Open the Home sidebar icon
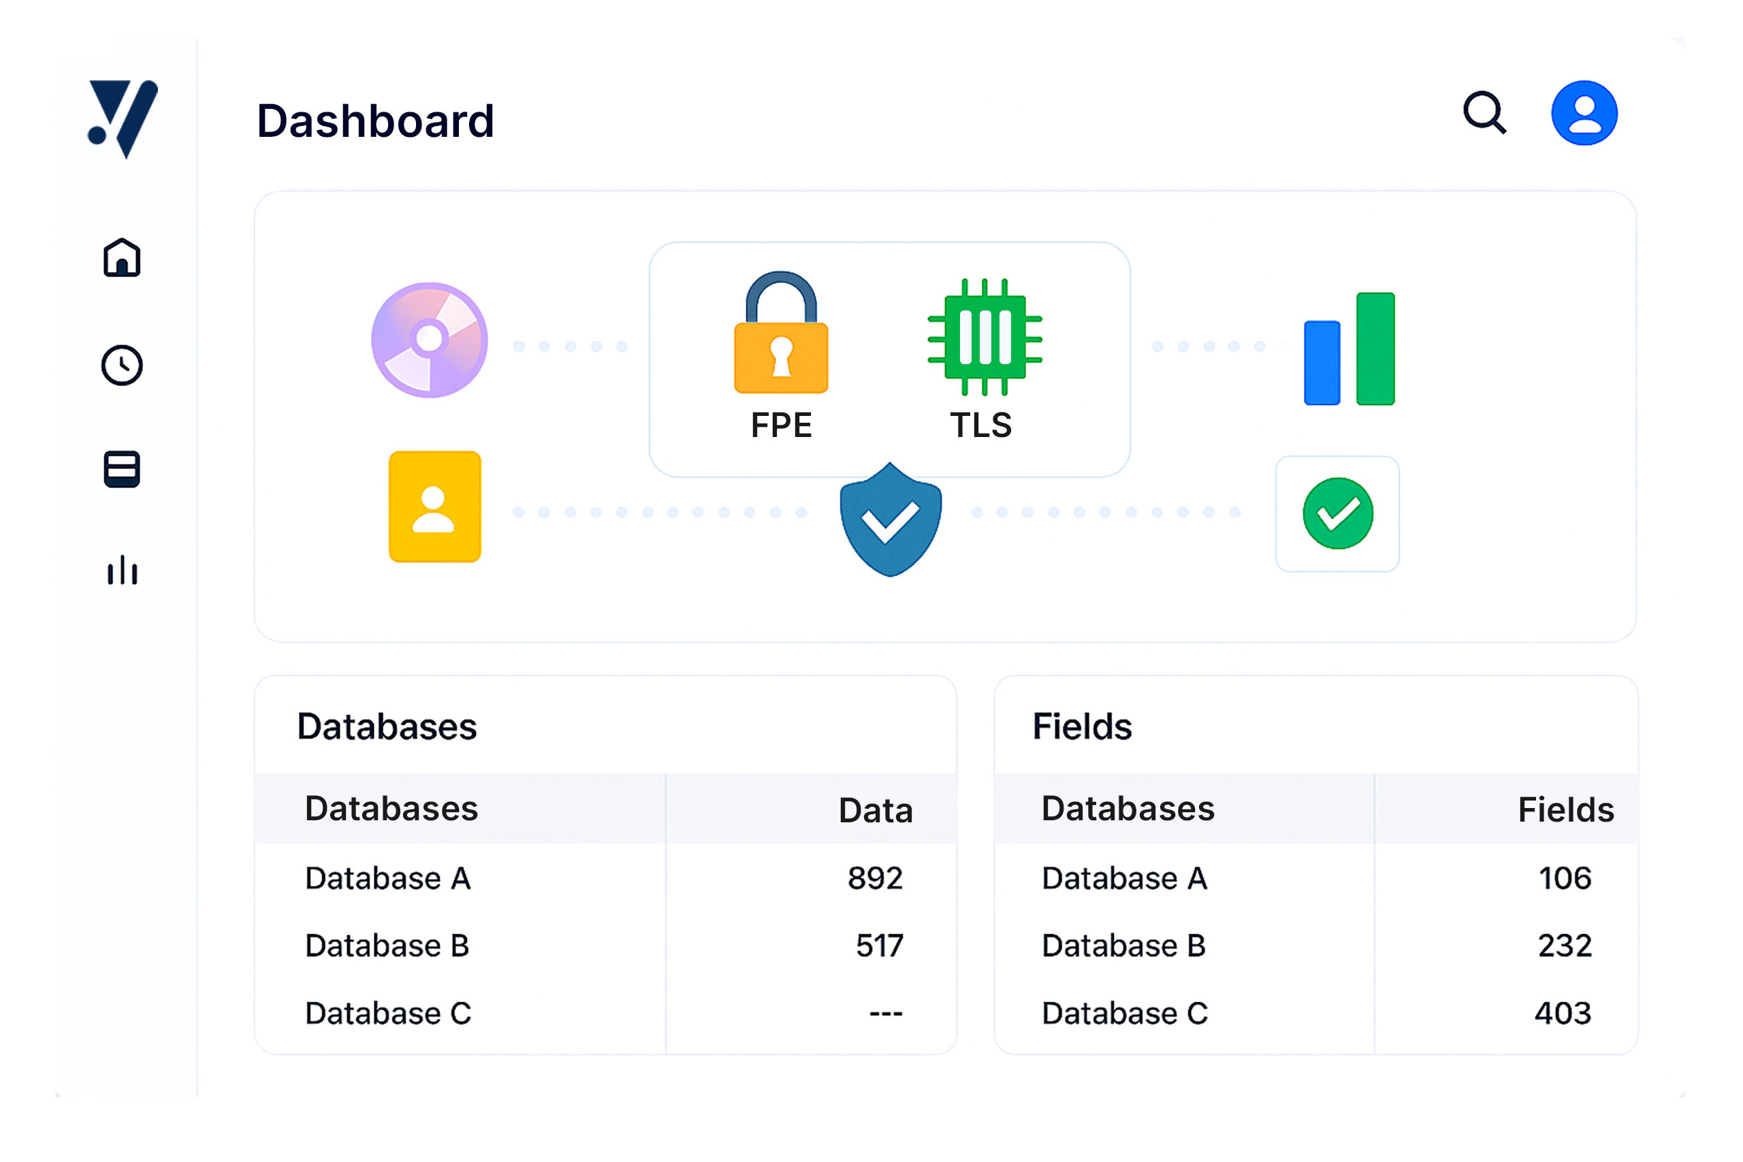Viewport: 1743px width, 1162px height. click(123, 258)
